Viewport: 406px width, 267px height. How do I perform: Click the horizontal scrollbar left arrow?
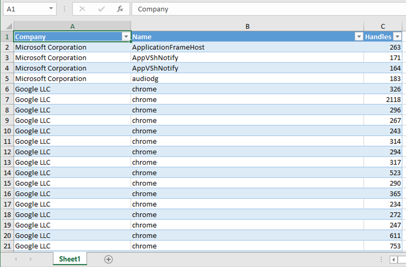(x=393, y=259)
